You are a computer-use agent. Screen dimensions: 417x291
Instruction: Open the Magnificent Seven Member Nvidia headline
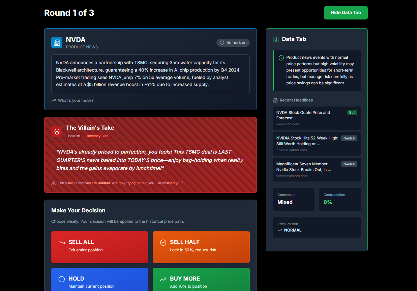coord(317,170)
